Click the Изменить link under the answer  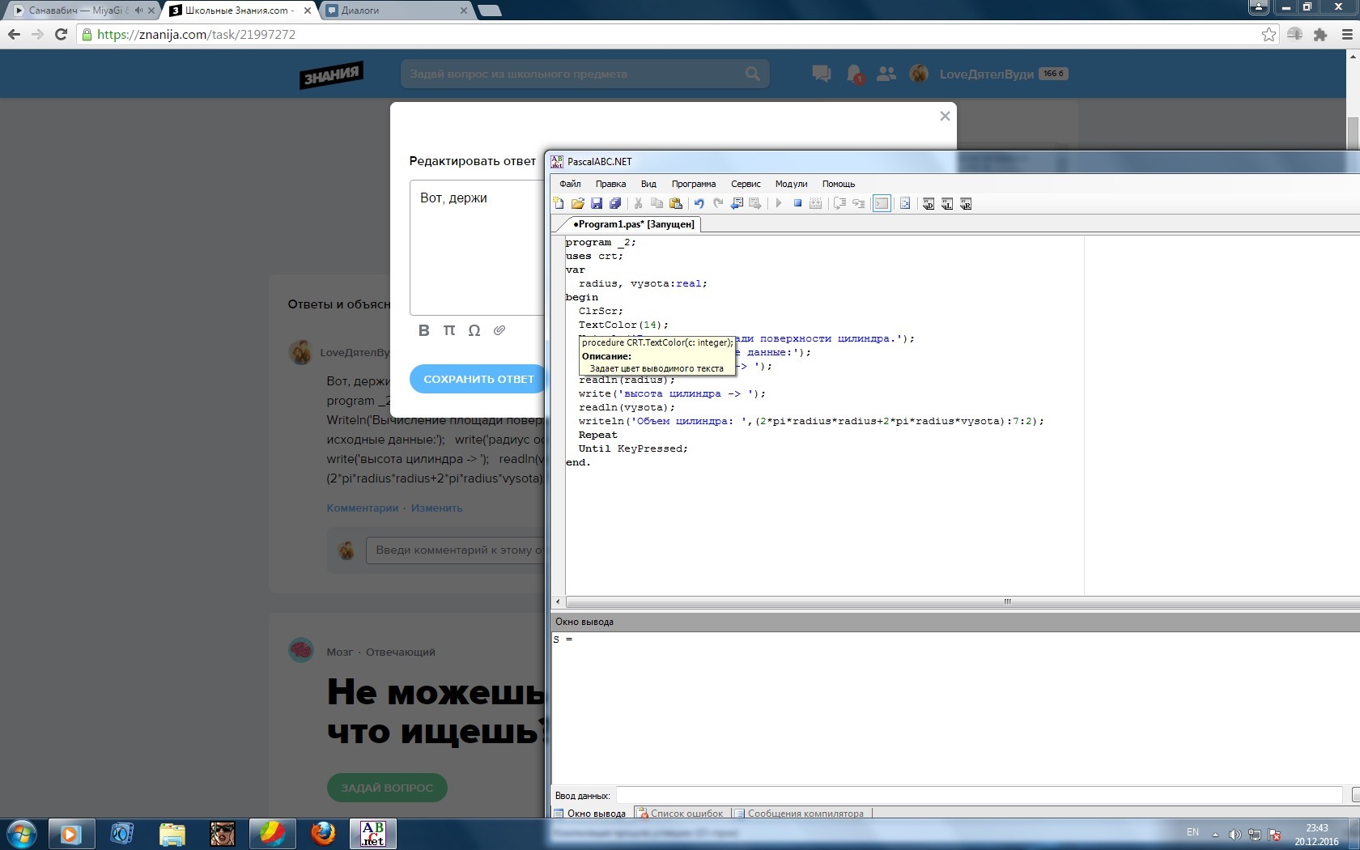coord(437,508)
